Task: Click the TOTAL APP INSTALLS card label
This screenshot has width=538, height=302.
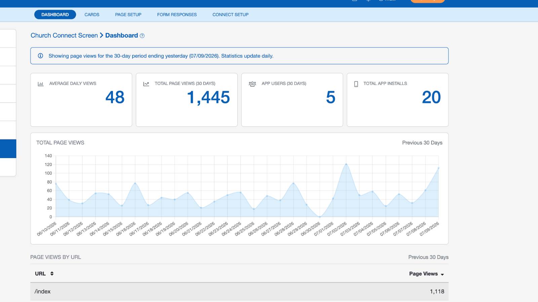Action: click(x=385, y=83)
